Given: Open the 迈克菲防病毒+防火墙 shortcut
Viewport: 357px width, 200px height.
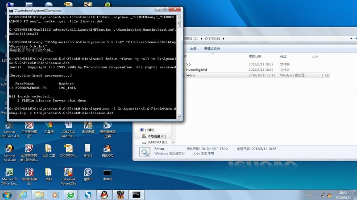Looking at the screenshot, I should [x=29, y=153].
